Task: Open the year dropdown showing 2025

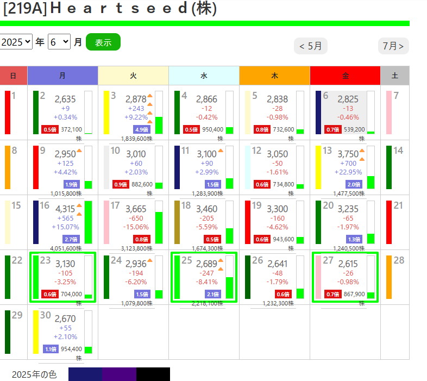Action: (16, 42)
